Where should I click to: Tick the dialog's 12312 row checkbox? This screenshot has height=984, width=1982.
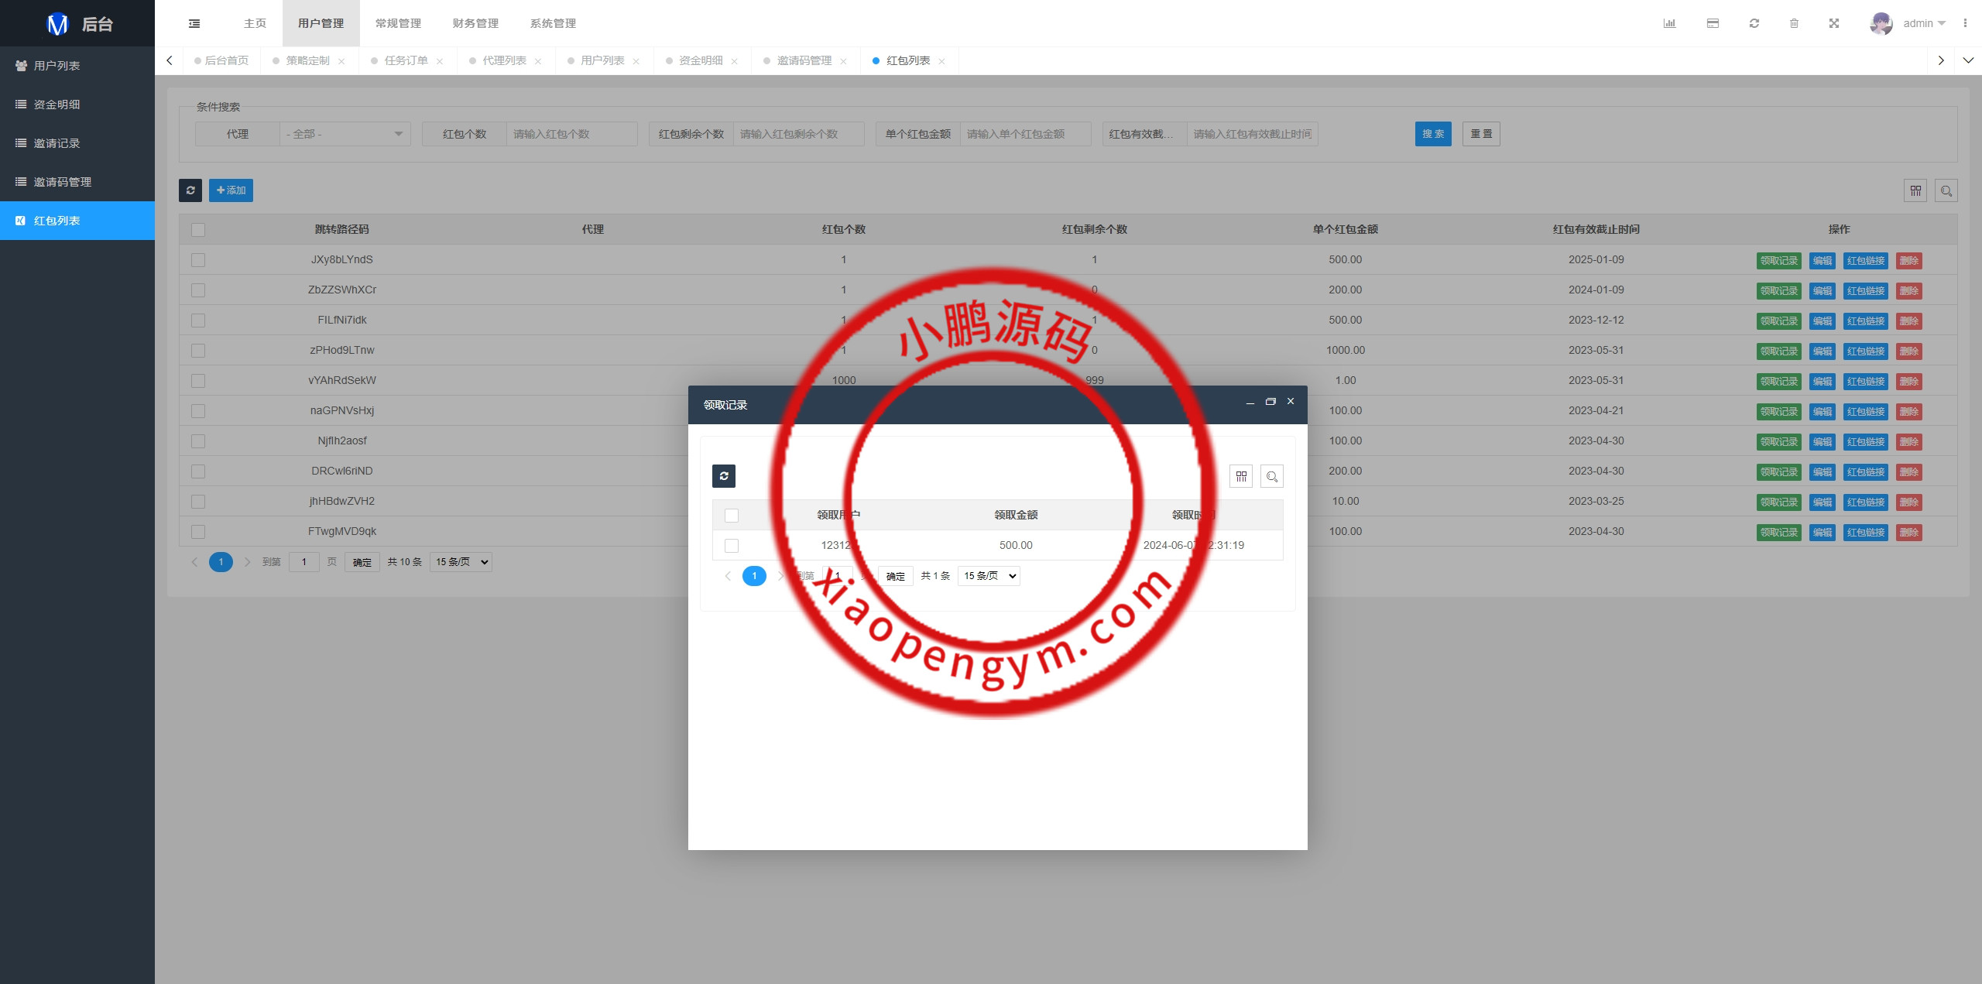(x=732, y=546)
